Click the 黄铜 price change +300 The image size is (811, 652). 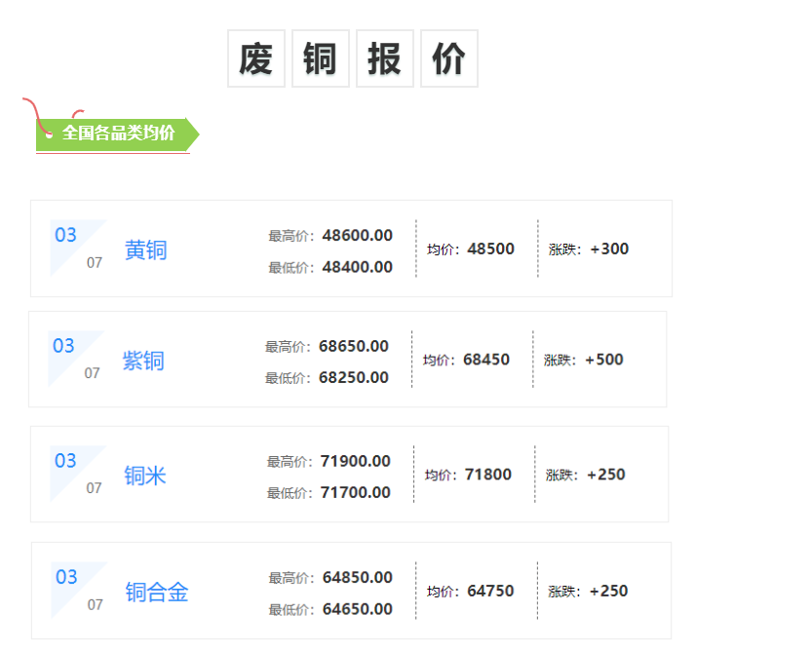pyautogui.click(x=609, y=249)
